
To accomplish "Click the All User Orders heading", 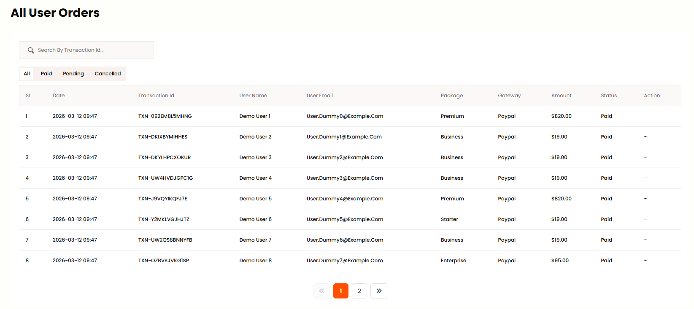I will (x=55, y=13).
